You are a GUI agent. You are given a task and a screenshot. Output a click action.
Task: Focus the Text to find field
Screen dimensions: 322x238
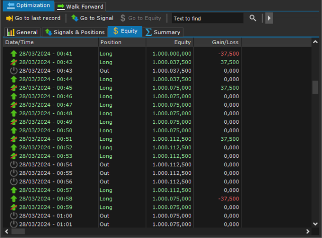(x=207, y=19)
